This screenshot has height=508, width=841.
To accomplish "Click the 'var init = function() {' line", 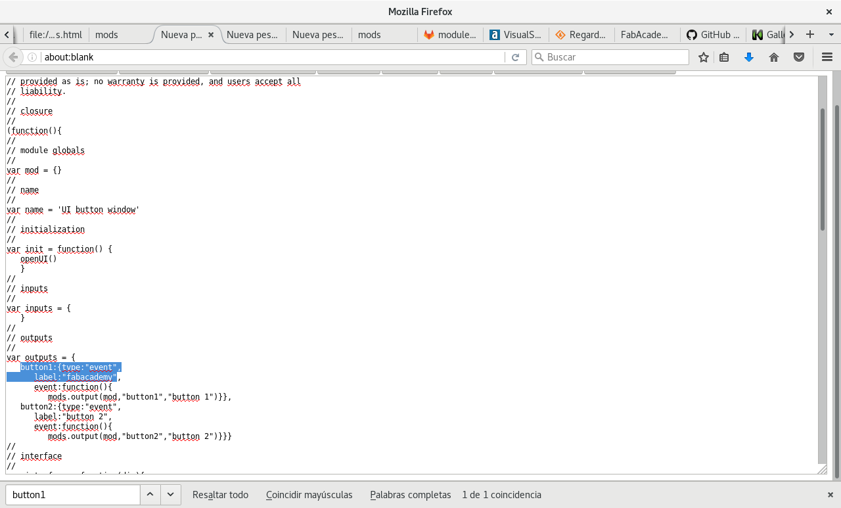I will click(60, 249).
